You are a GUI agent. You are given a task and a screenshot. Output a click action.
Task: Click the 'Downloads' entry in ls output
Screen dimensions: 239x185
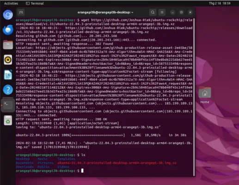coord(25,167)
